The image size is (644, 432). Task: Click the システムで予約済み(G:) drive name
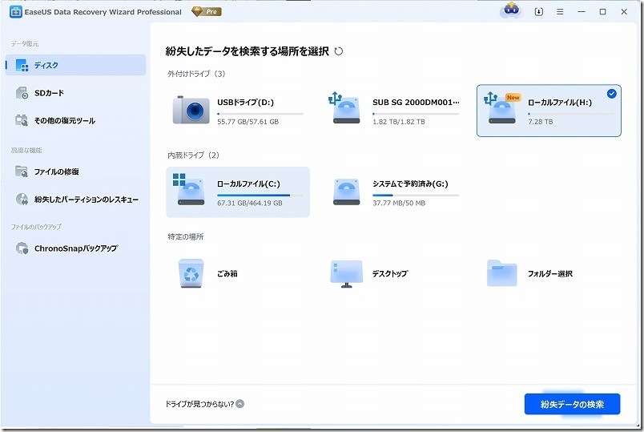pos(410,184)
